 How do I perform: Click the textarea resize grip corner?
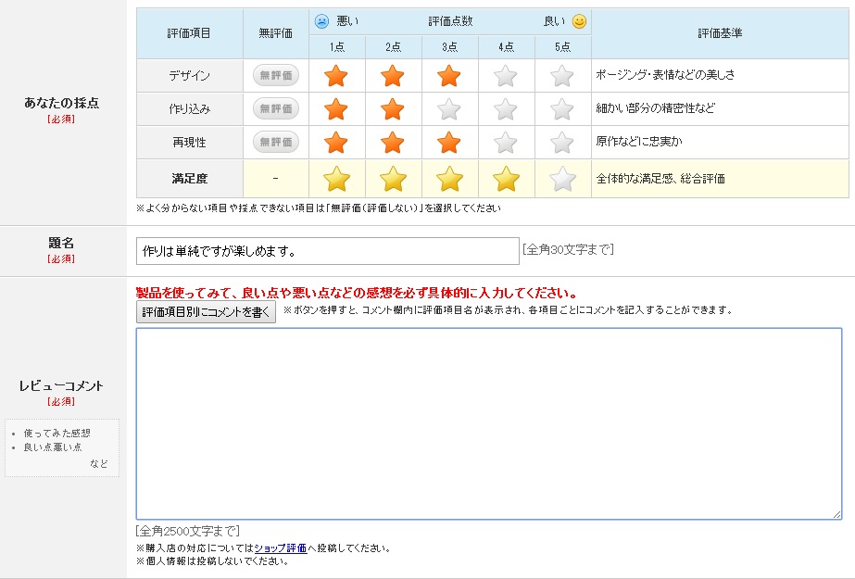click(x=837, y=514)
